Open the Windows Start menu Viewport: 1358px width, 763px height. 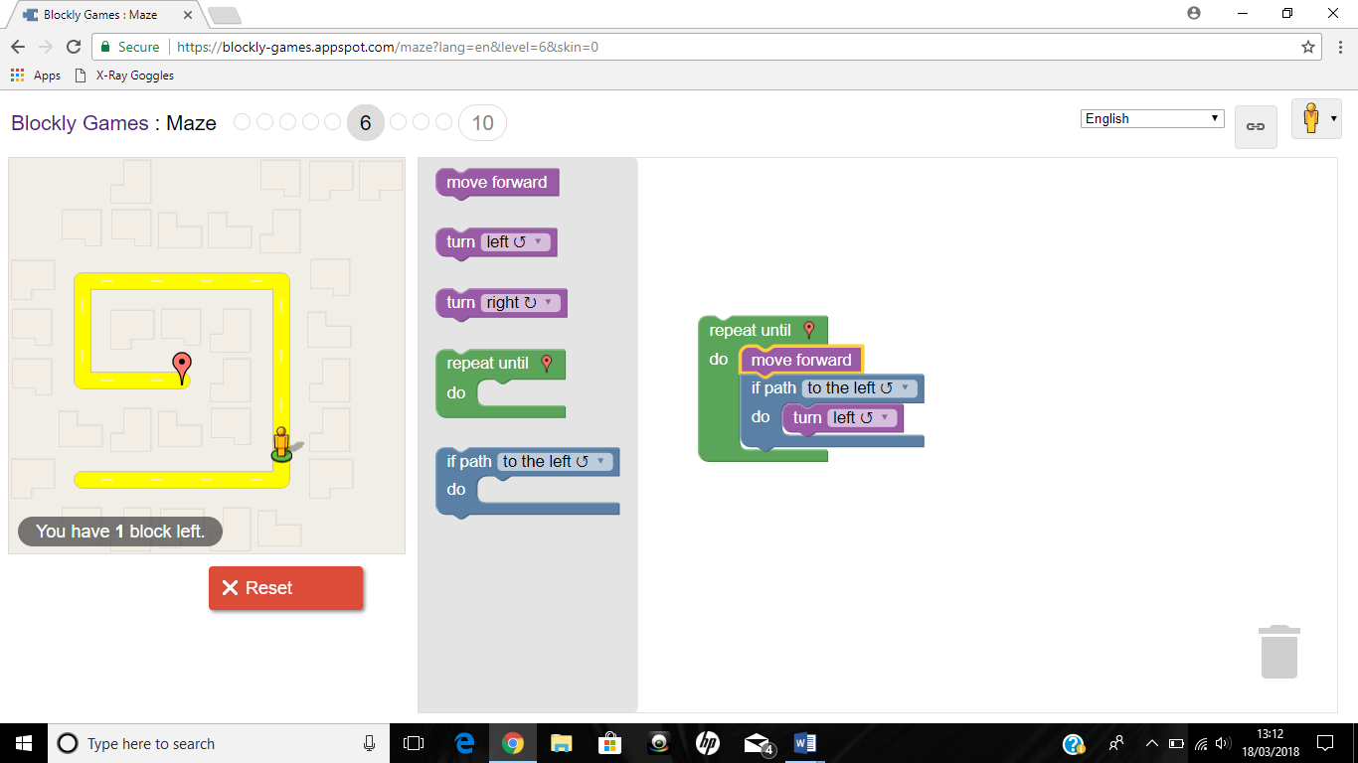point(24,743)
